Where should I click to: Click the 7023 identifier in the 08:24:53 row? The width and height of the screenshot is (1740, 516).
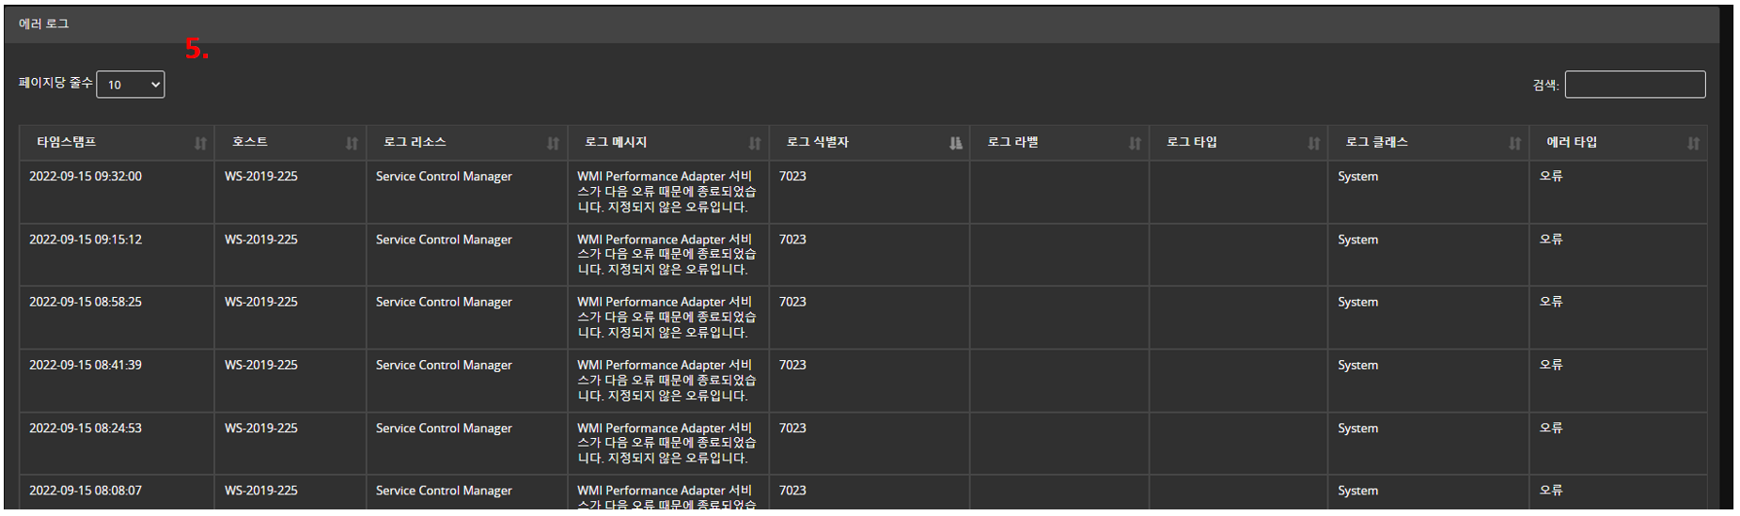tap(792, 428)
